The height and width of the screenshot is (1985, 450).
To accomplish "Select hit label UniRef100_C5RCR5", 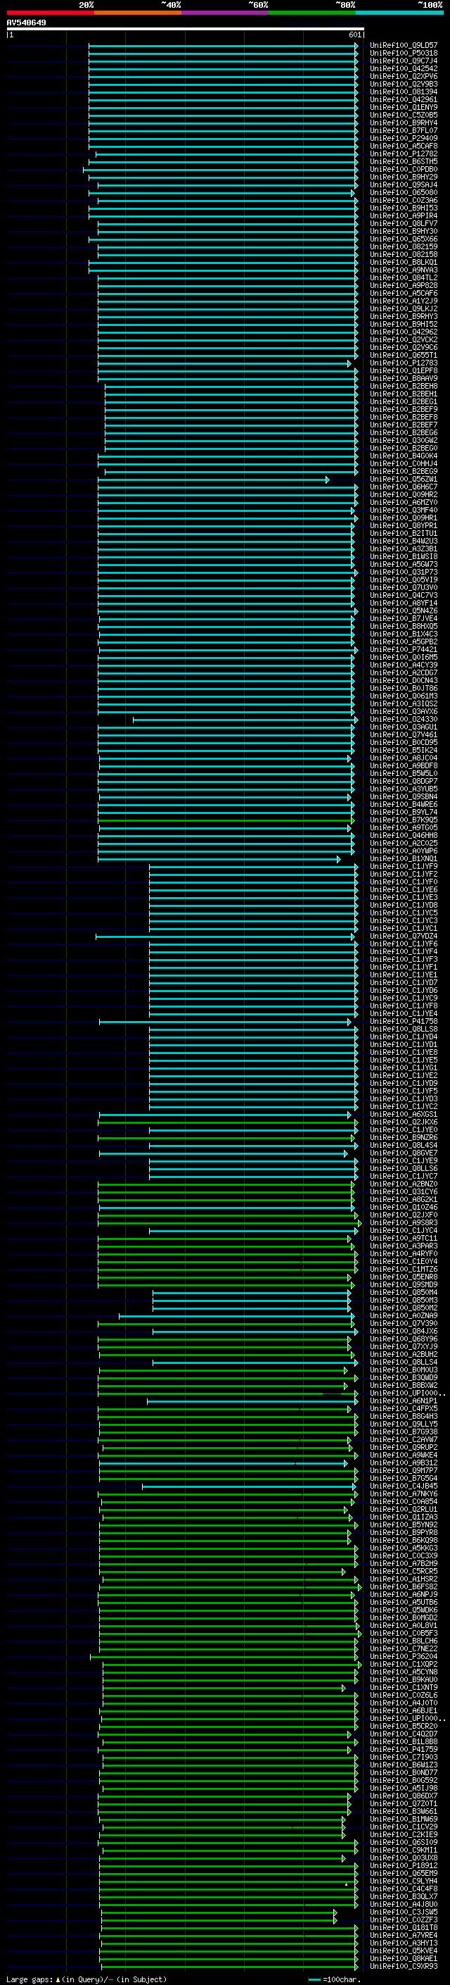I will click(x=403, y=1570).
